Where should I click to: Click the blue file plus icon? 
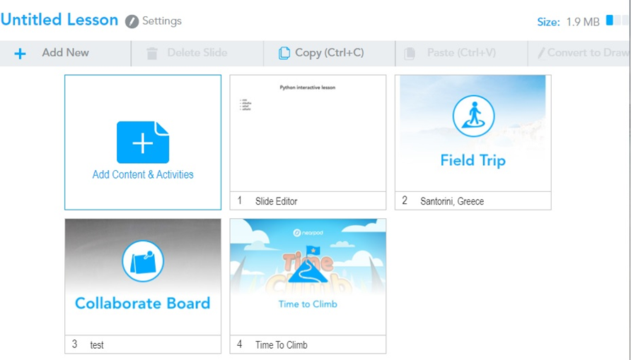coord(143,143)
